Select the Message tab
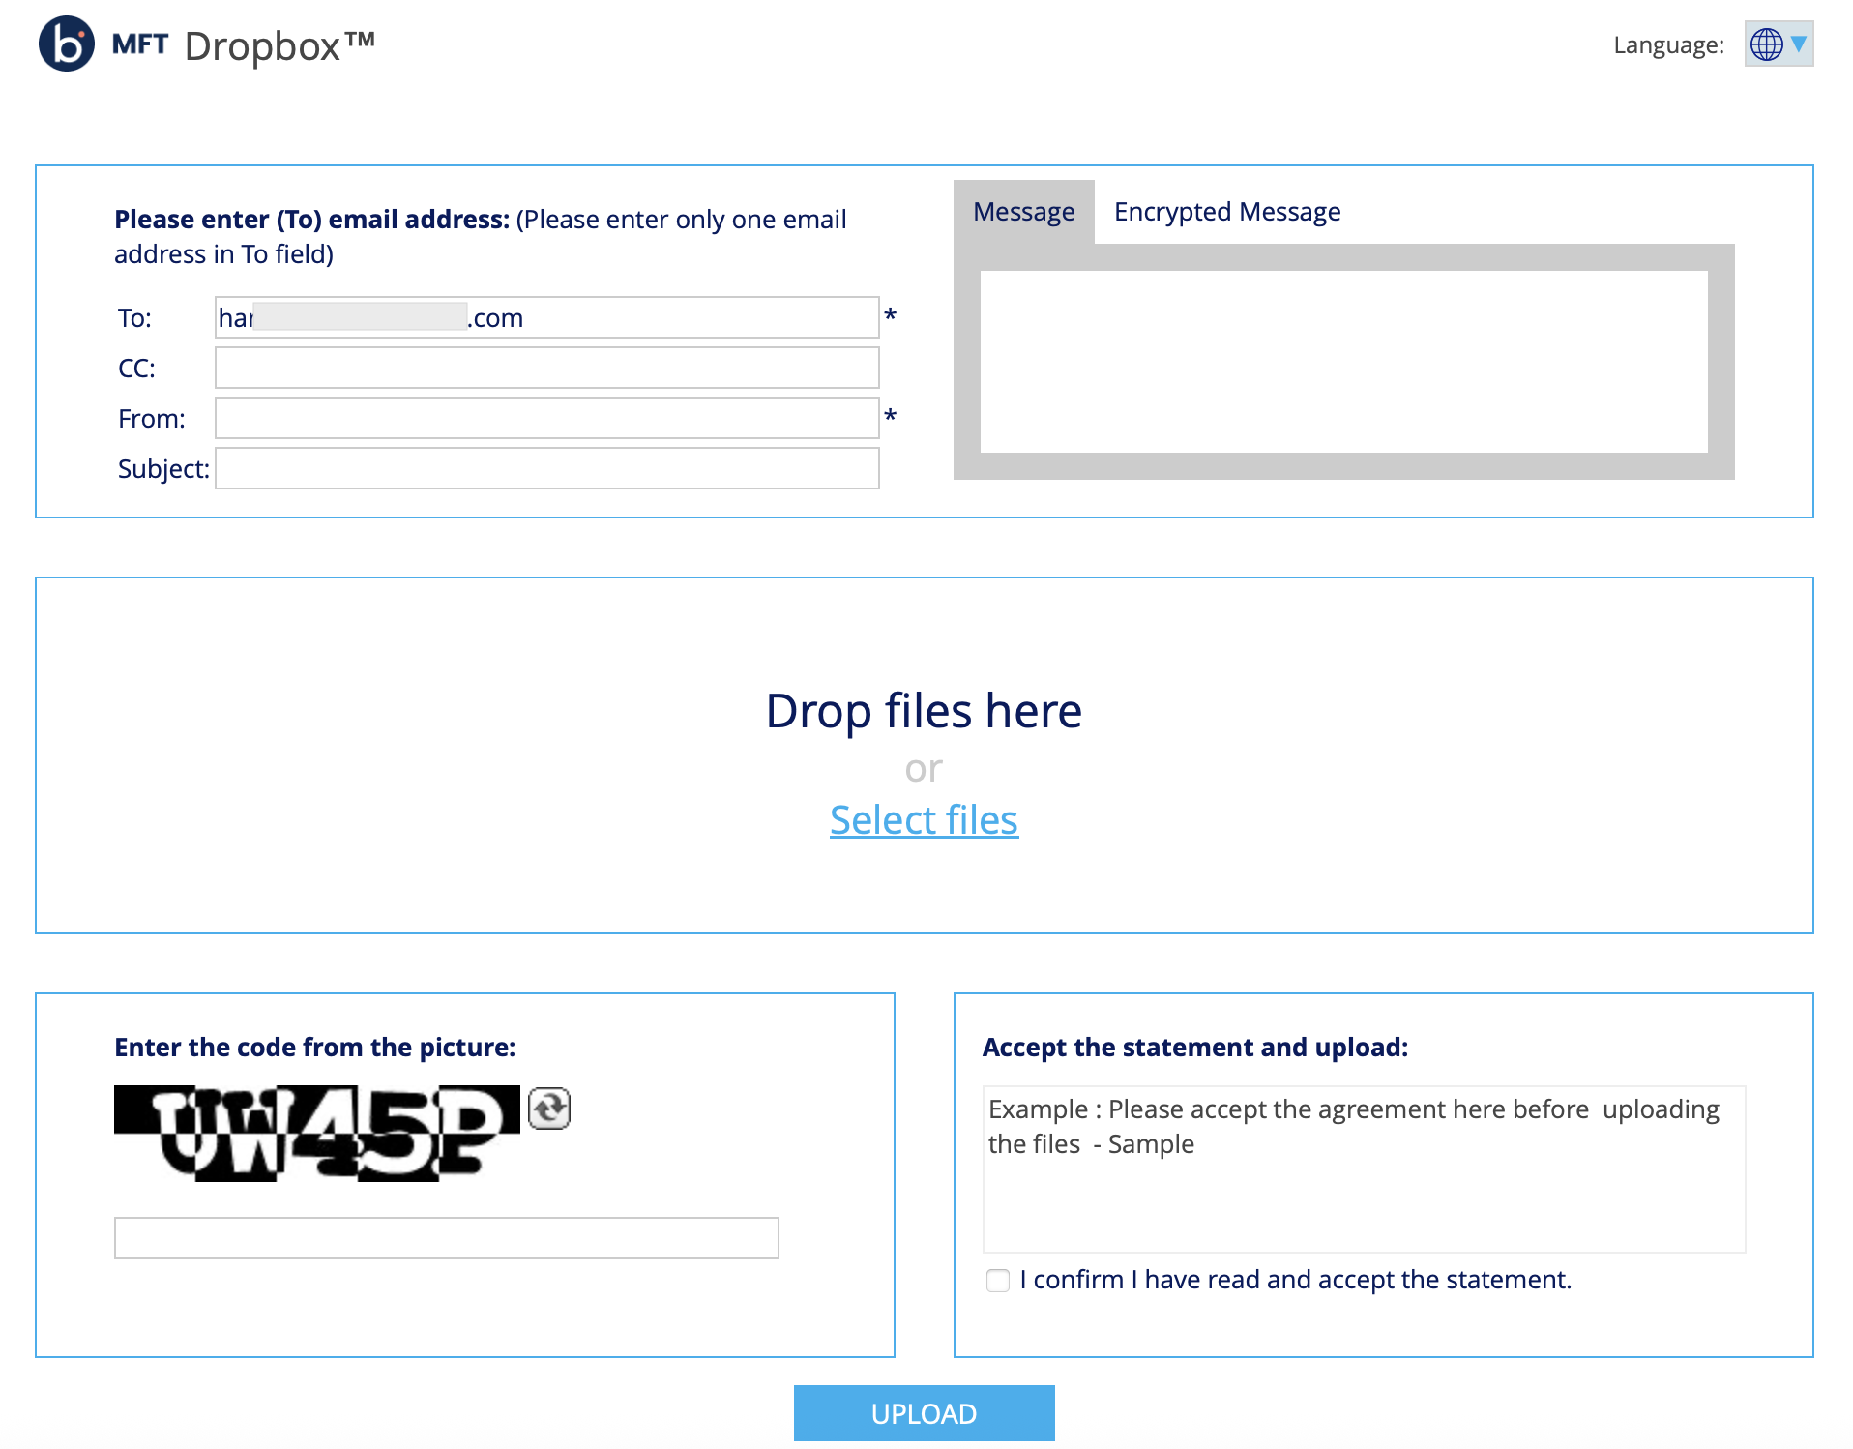1853x1449 pixels. coord(1023,211)
